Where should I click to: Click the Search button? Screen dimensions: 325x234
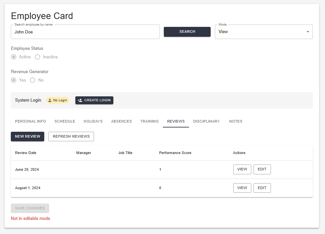pos(187,32)
